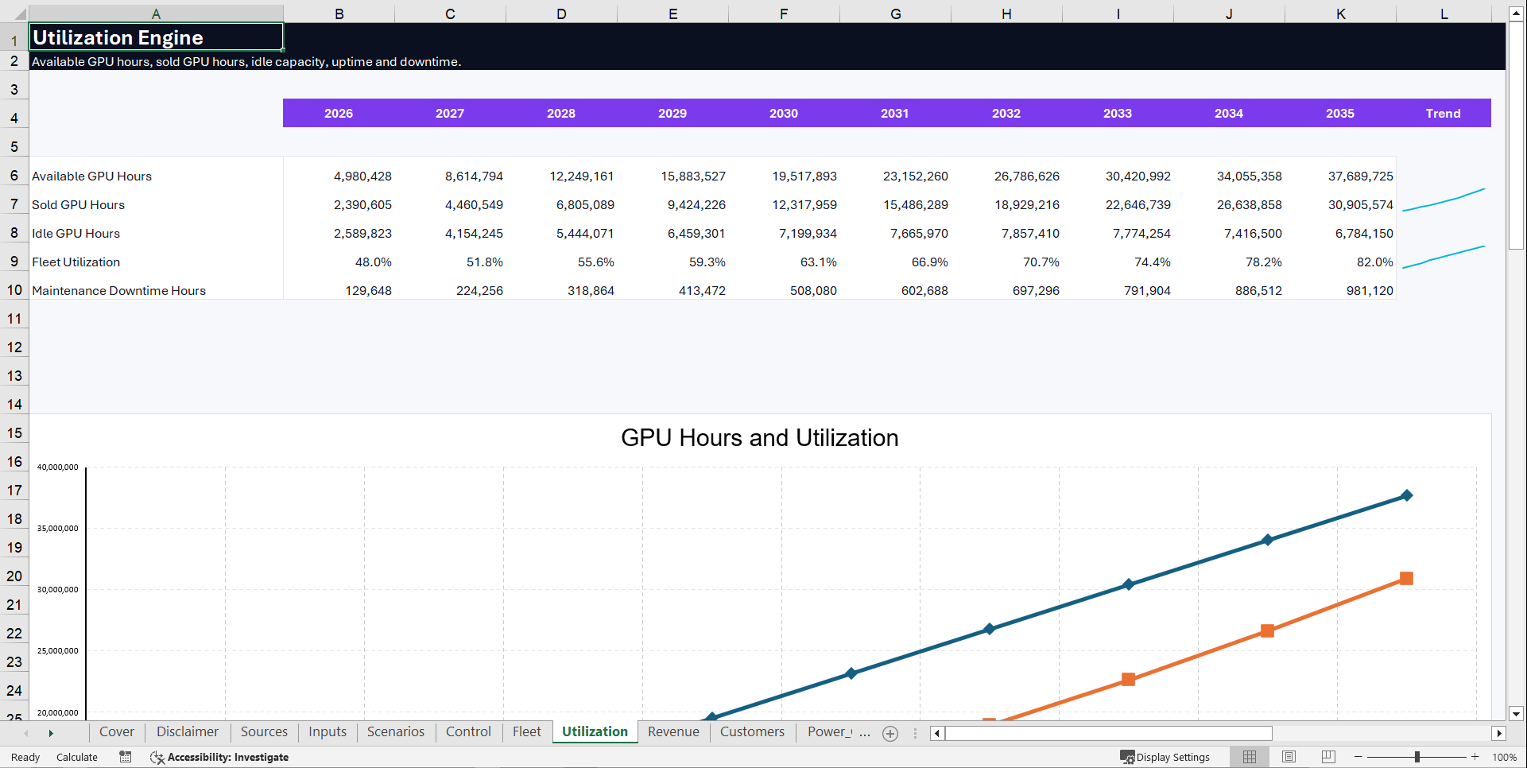
Task: Click the 2026 year header cell
Action: pos(339,113)
